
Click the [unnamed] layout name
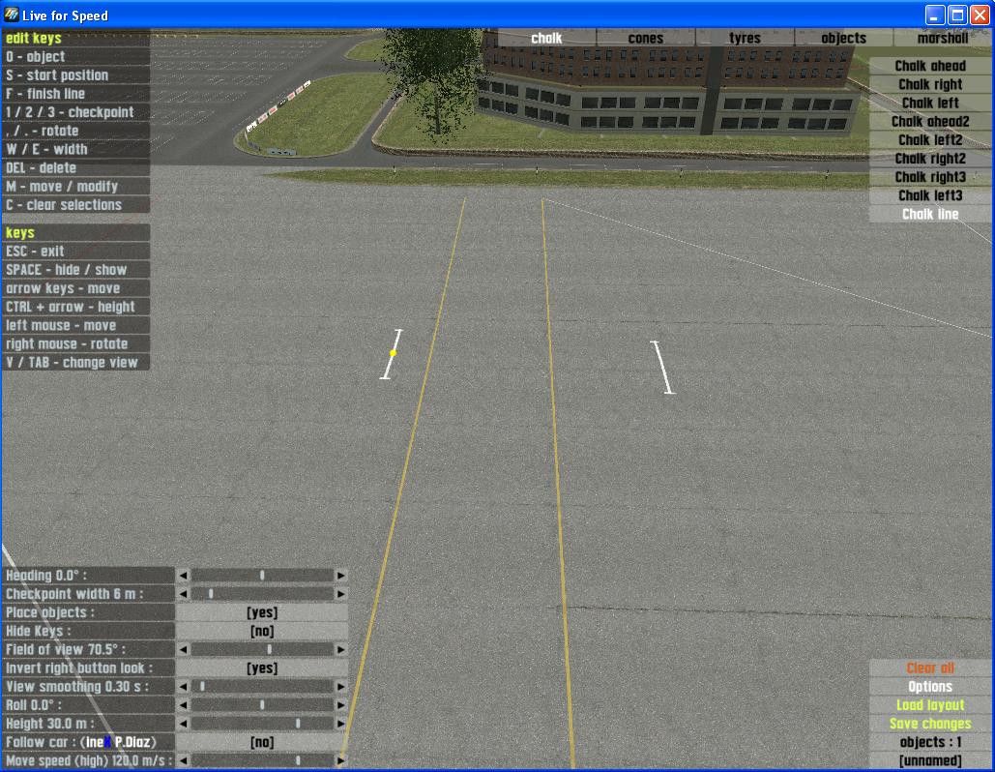point(930,760)
